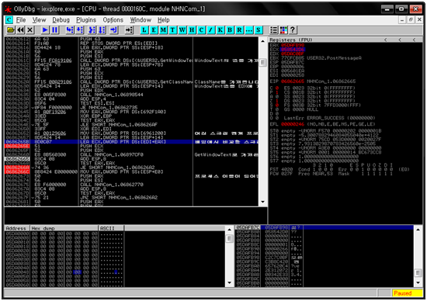427x301 pixels.
Task: Open Breakpoints window with B button
Action: [230, 30]
